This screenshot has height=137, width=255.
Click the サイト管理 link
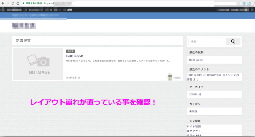click(x=194, y=127)
